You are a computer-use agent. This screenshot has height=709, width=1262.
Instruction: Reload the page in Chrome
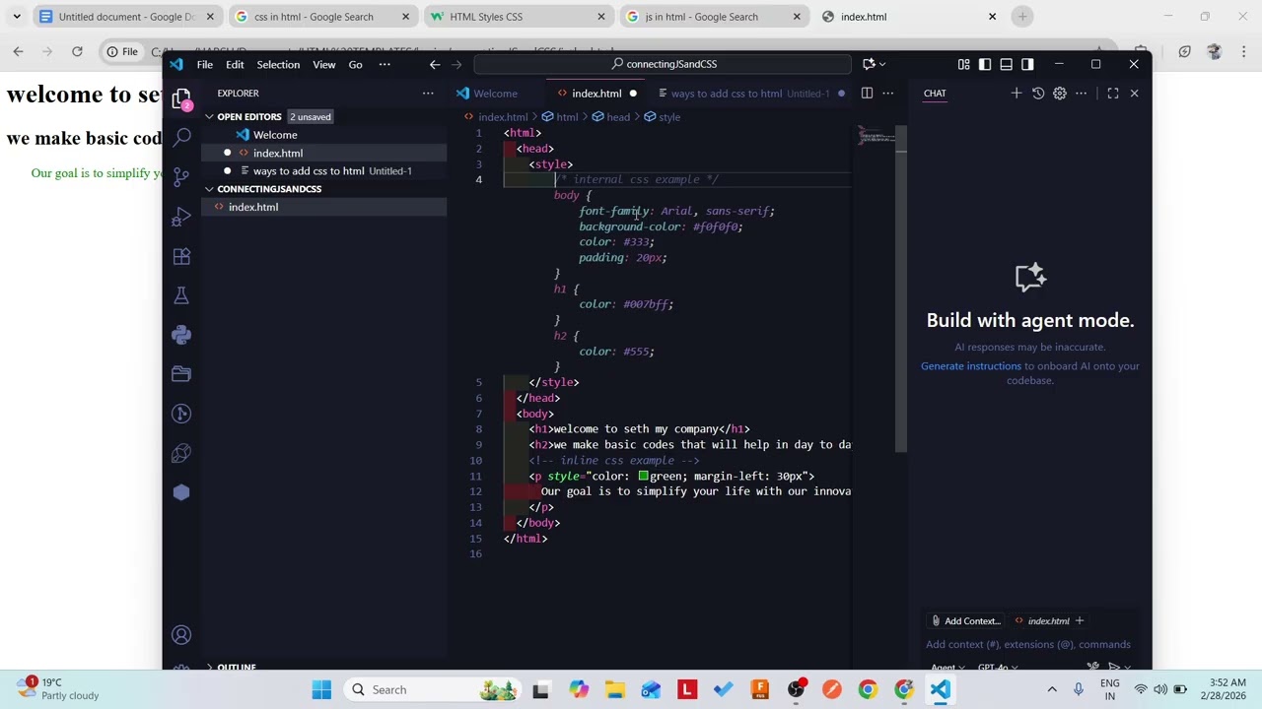point(77,51)
